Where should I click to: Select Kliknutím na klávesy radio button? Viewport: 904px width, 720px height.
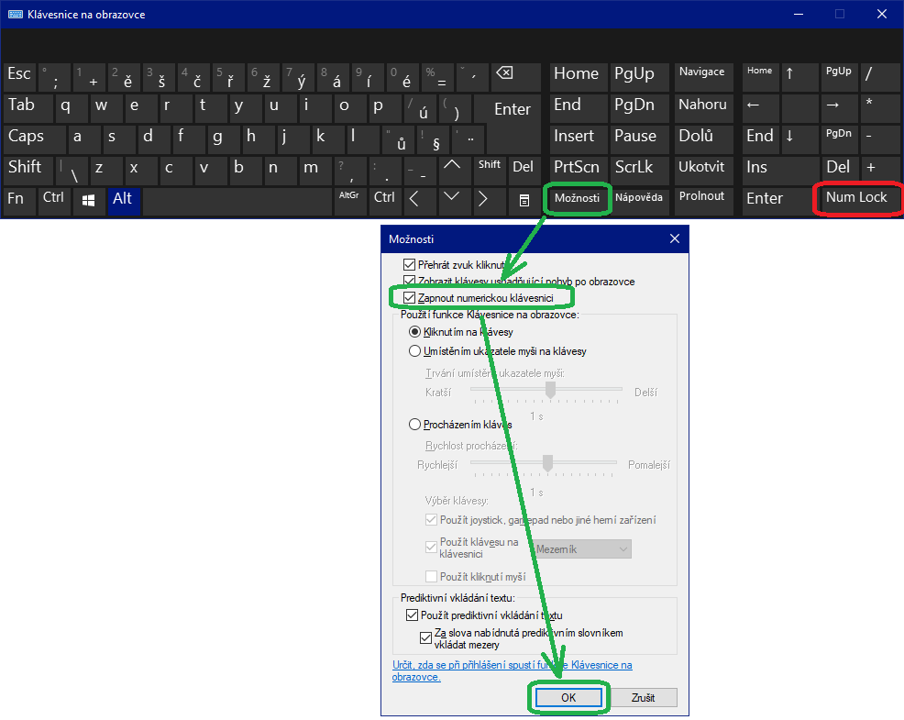[414, 332]
